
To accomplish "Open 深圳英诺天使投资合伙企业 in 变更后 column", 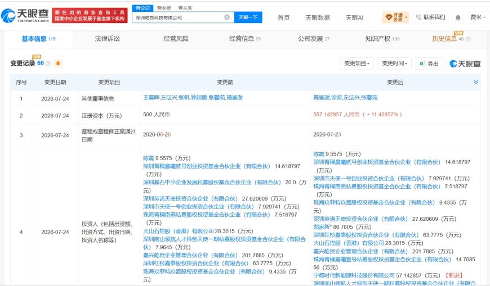I will point(360,219).
